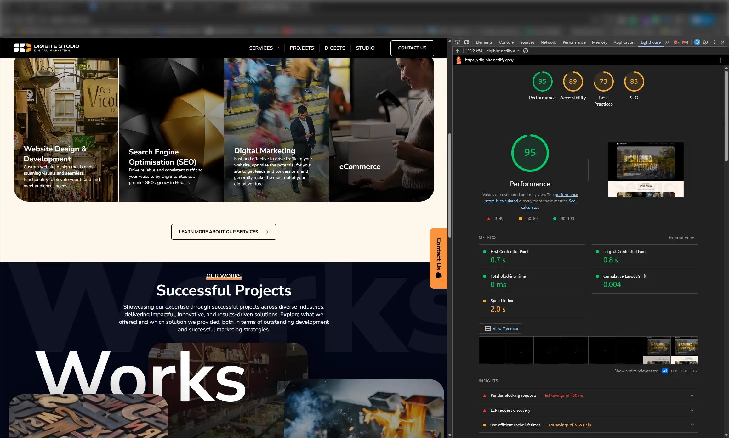
Task: Clear all Lighthouse reports icon
Action: click(526, 51)
